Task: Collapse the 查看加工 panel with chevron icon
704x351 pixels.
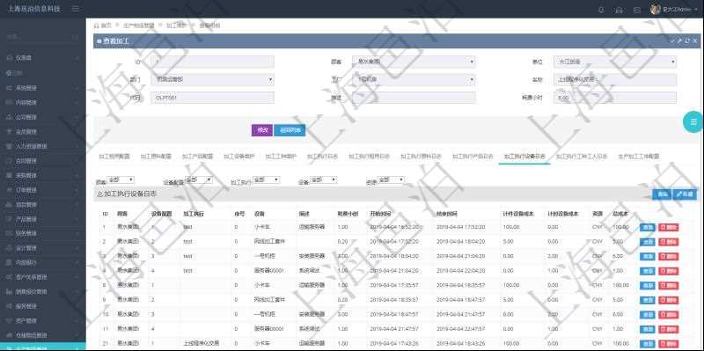Action: (672, 40)
